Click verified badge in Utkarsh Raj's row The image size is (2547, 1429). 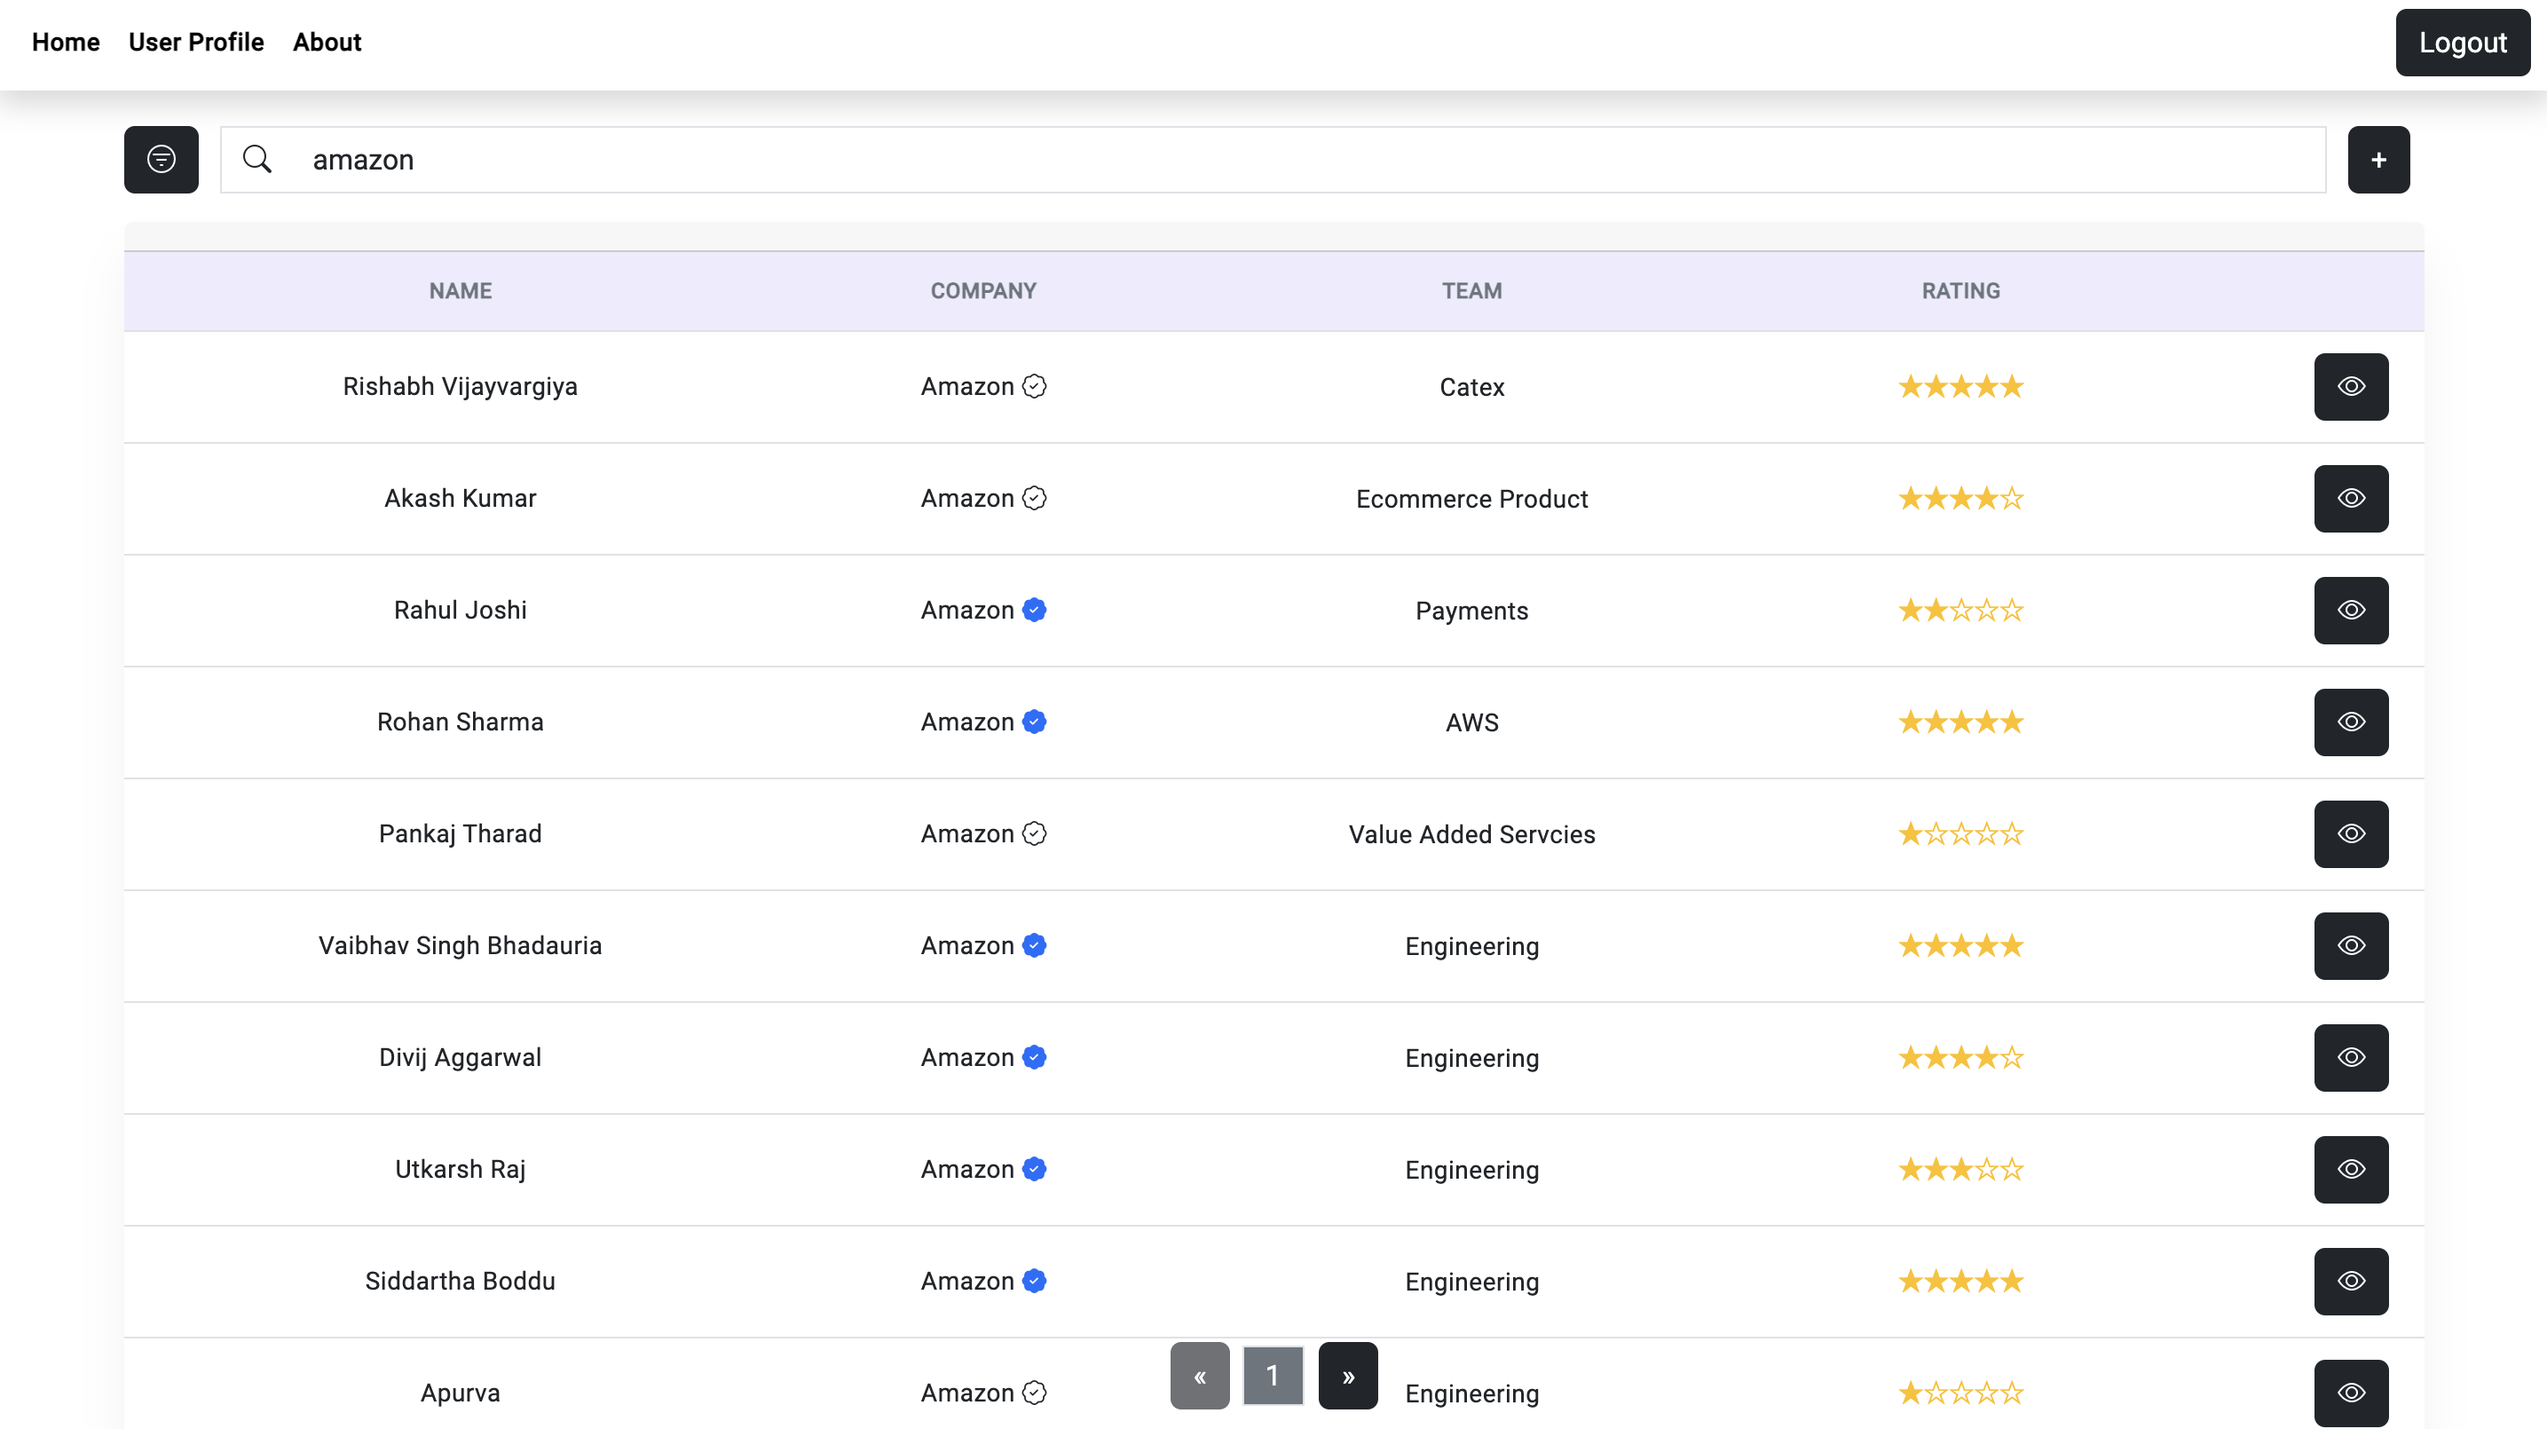pyautogui.click(x=1034, y=1168)
